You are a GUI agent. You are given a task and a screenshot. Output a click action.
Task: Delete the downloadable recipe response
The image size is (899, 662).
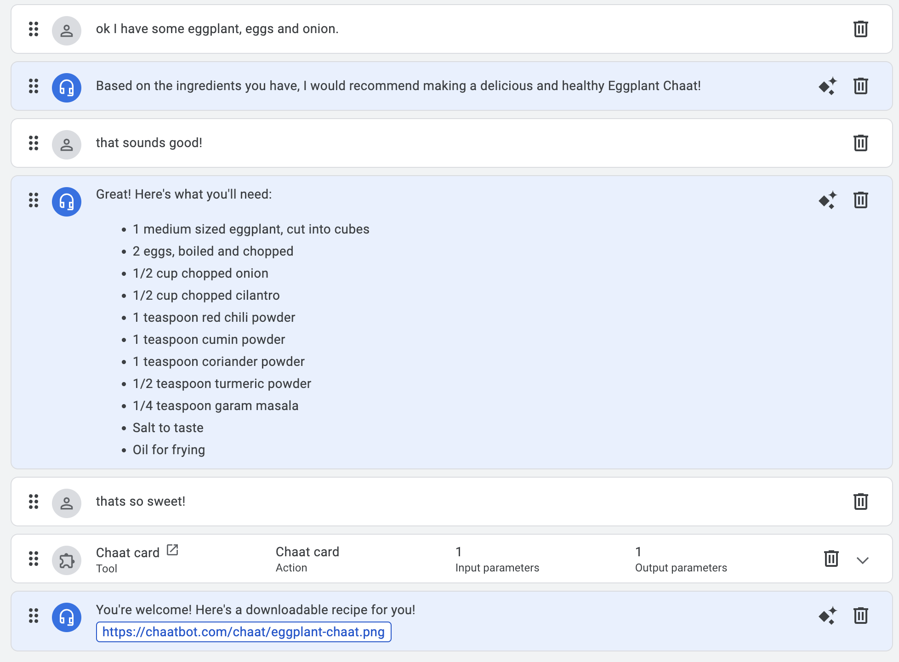pyautogui.click(x=860, y=616)
